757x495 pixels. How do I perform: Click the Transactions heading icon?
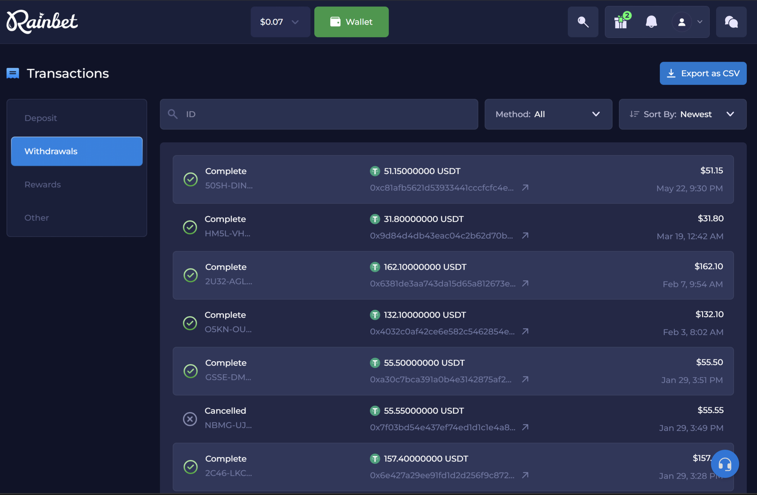coord(13,73)
